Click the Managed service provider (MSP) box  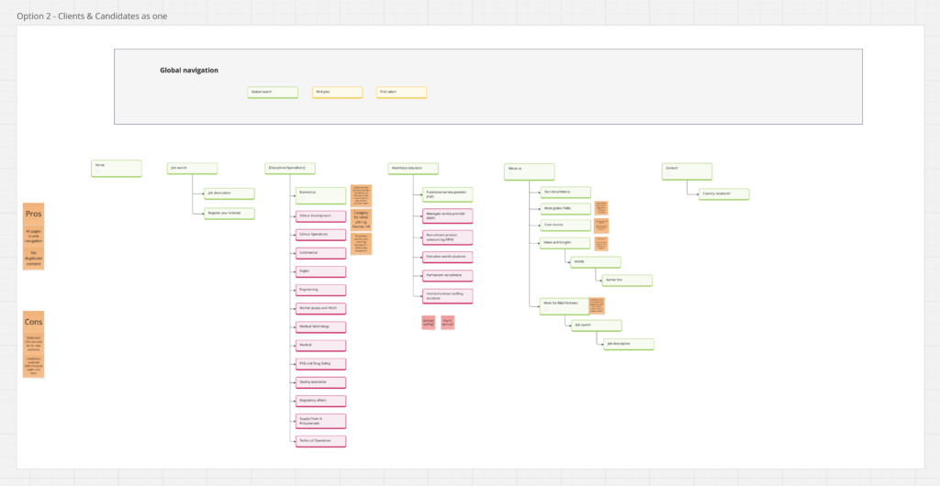(448, 215)
